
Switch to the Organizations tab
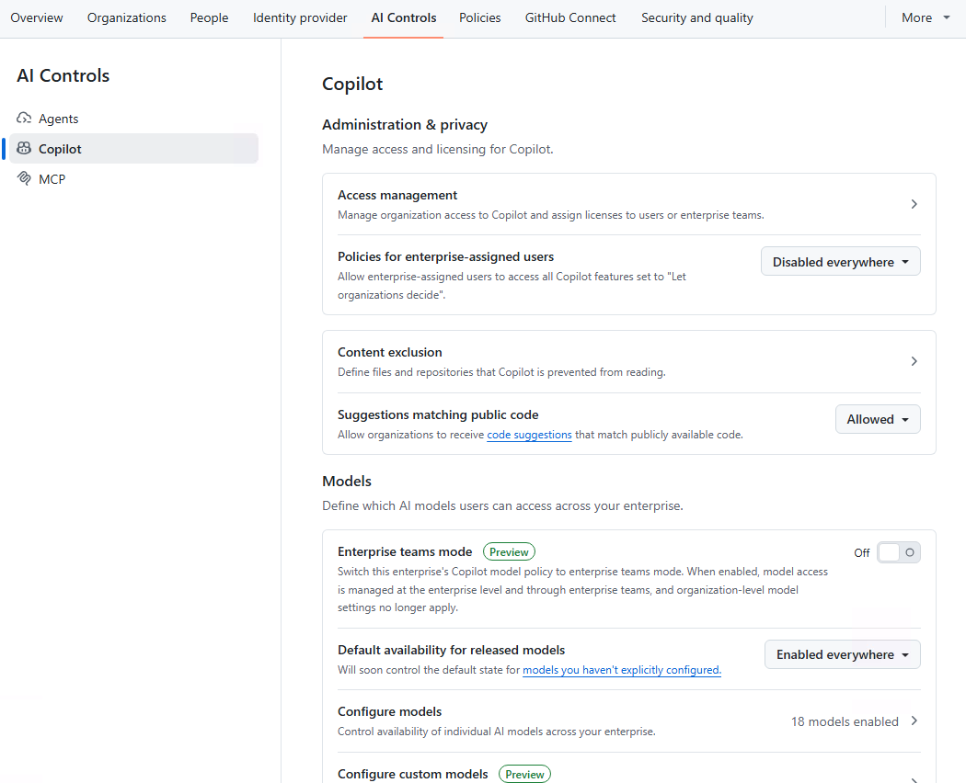coord(127,17)
